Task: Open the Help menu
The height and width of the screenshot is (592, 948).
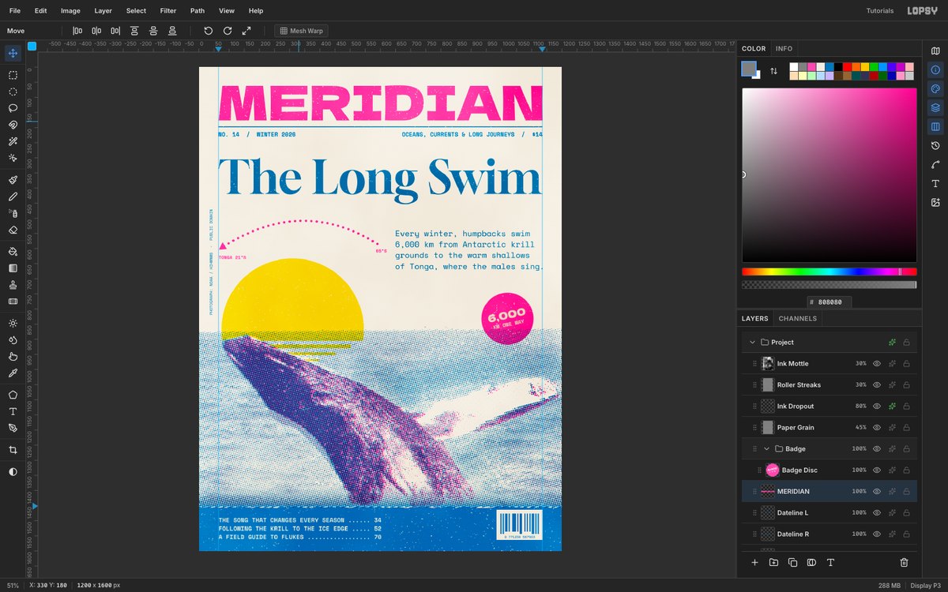Action: point(256,11)
